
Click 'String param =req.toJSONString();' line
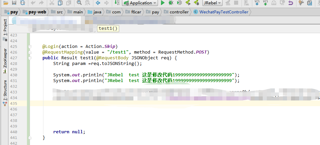pyautogui.click(x=97, y=64)
